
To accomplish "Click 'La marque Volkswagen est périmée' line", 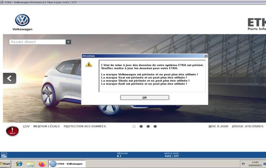I will (149, 74).
